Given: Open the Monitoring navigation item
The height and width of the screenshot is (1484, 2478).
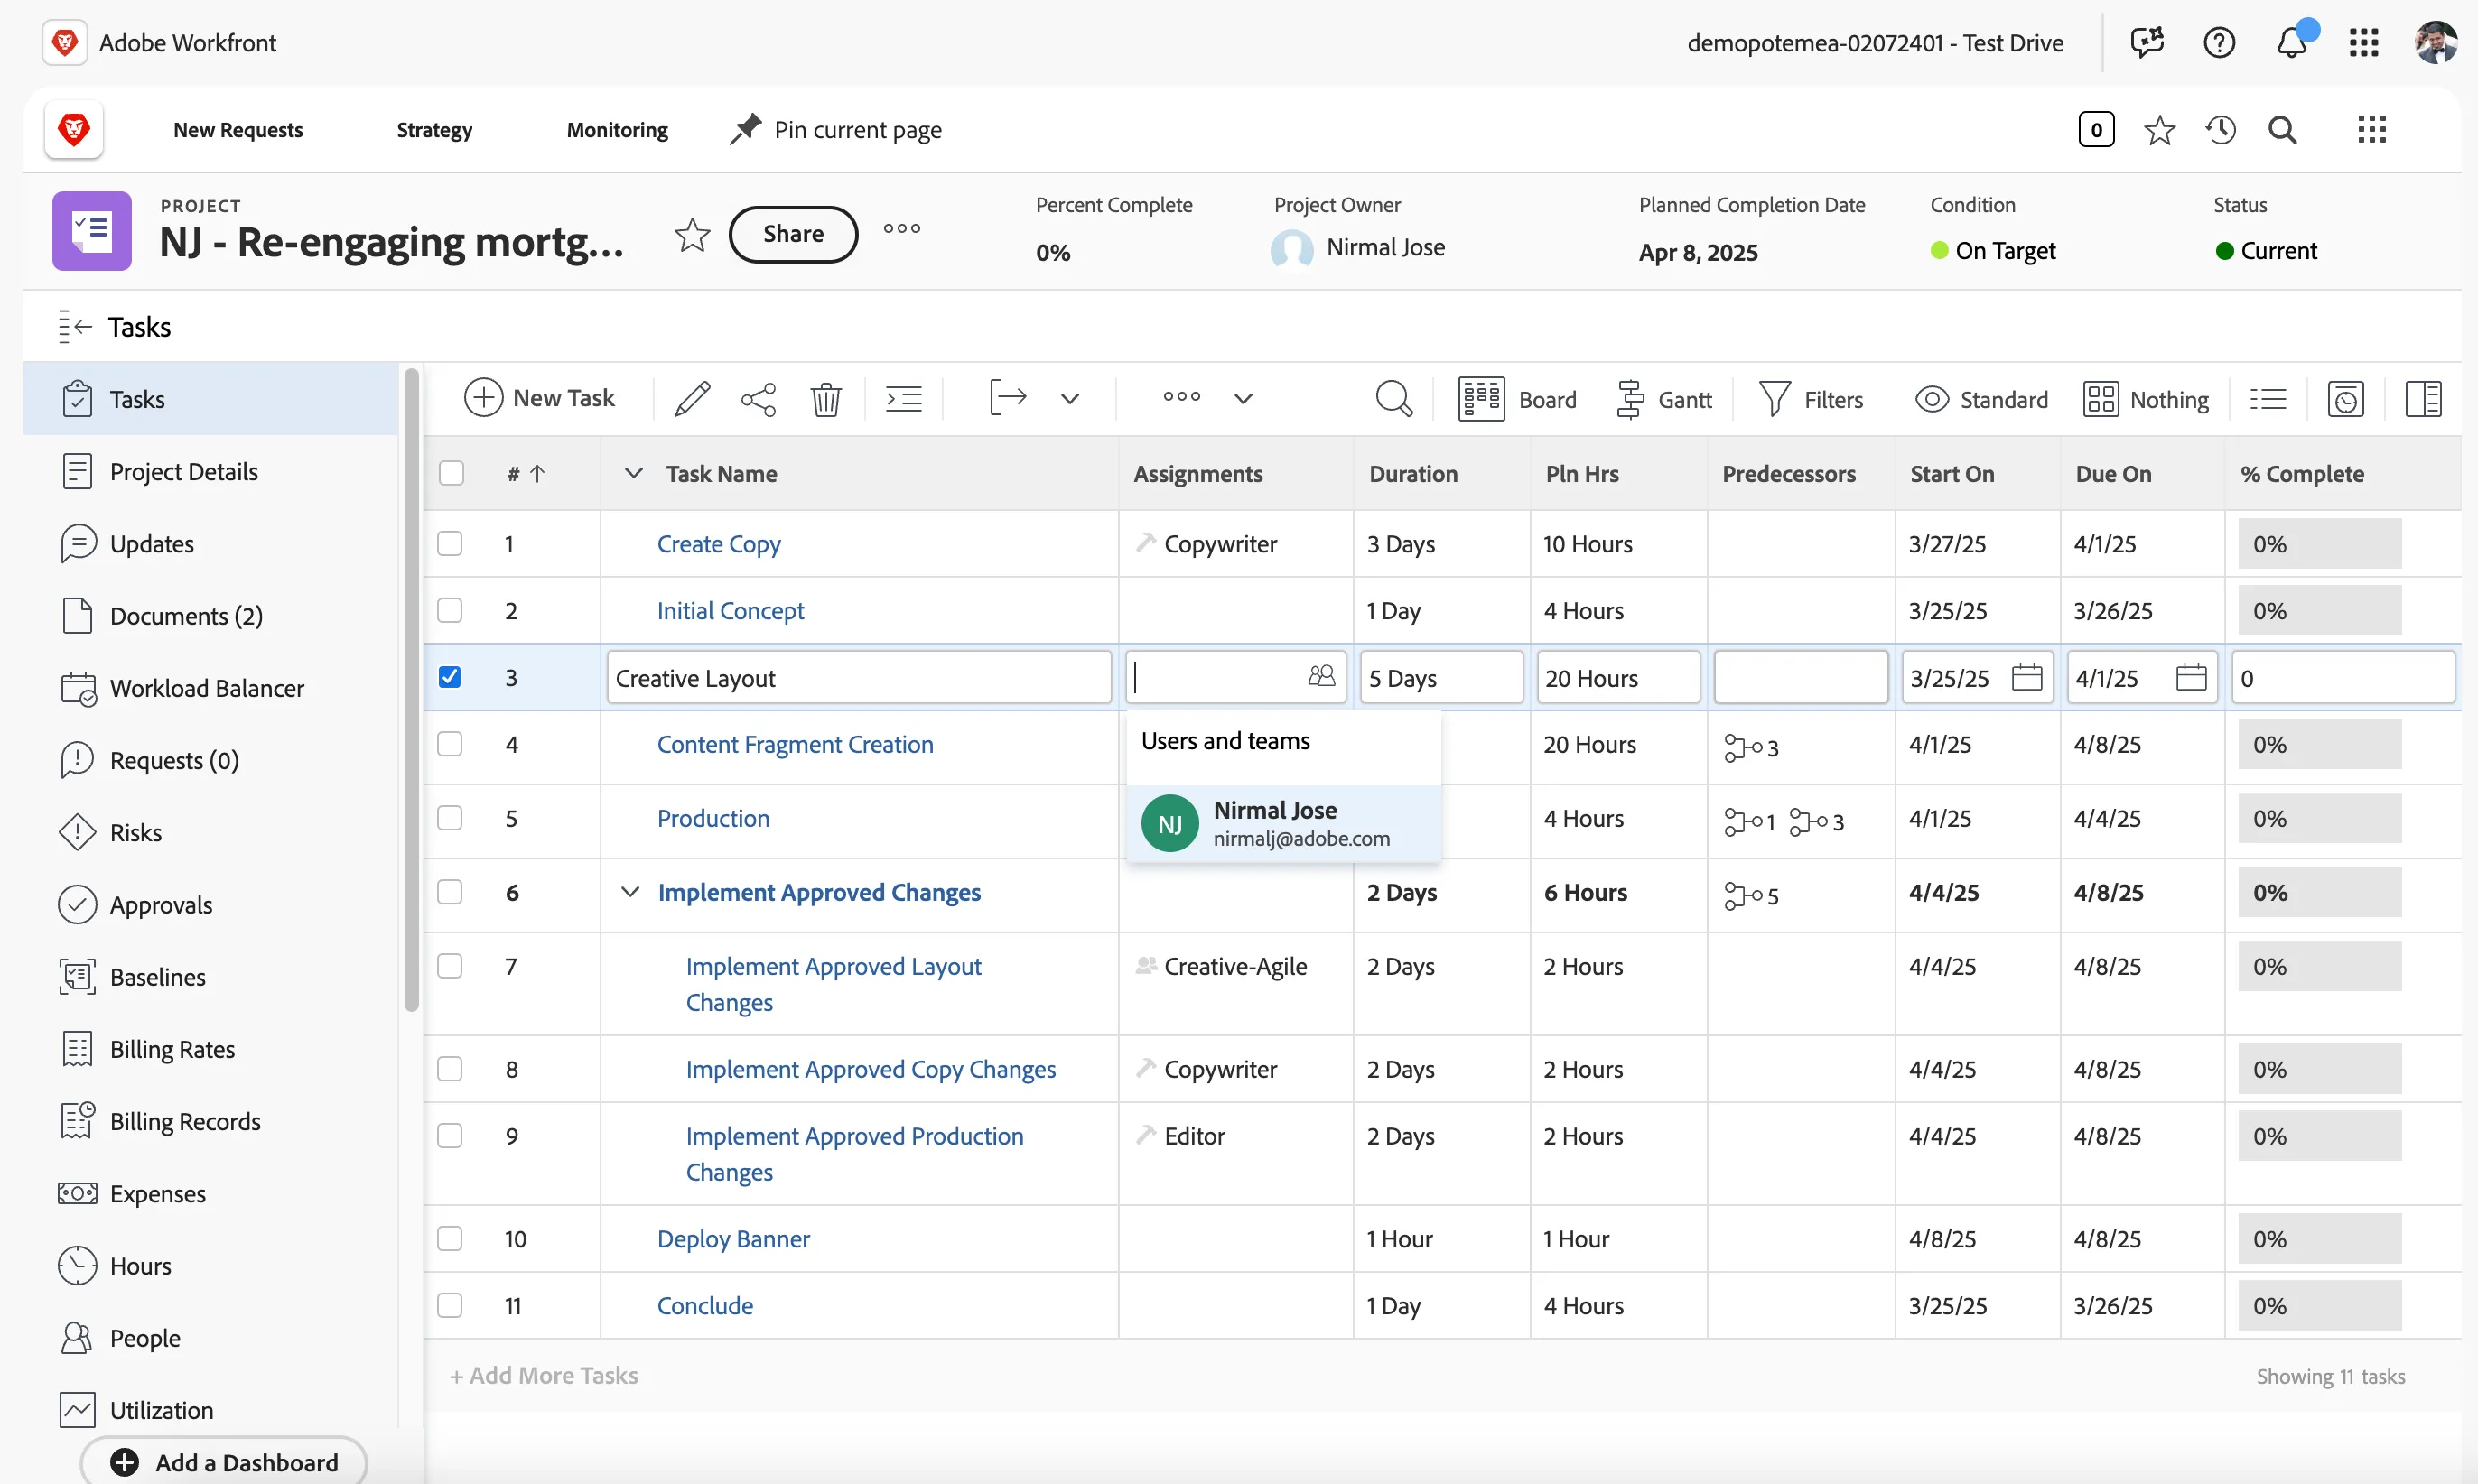Looking at the screenshot, I should coord(618,130).
